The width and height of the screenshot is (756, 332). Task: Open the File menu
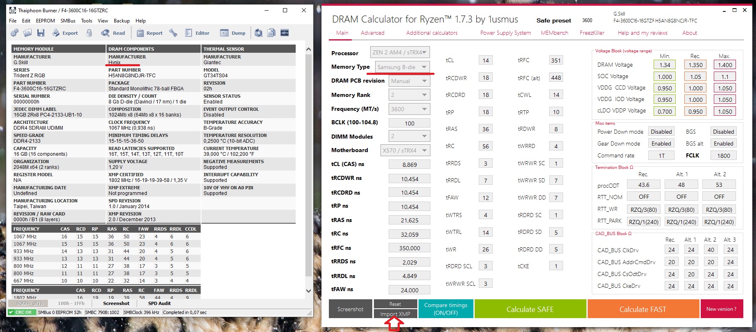(13, 21)
